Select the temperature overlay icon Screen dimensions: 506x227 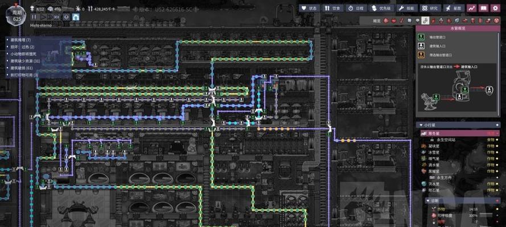point(402,20)
